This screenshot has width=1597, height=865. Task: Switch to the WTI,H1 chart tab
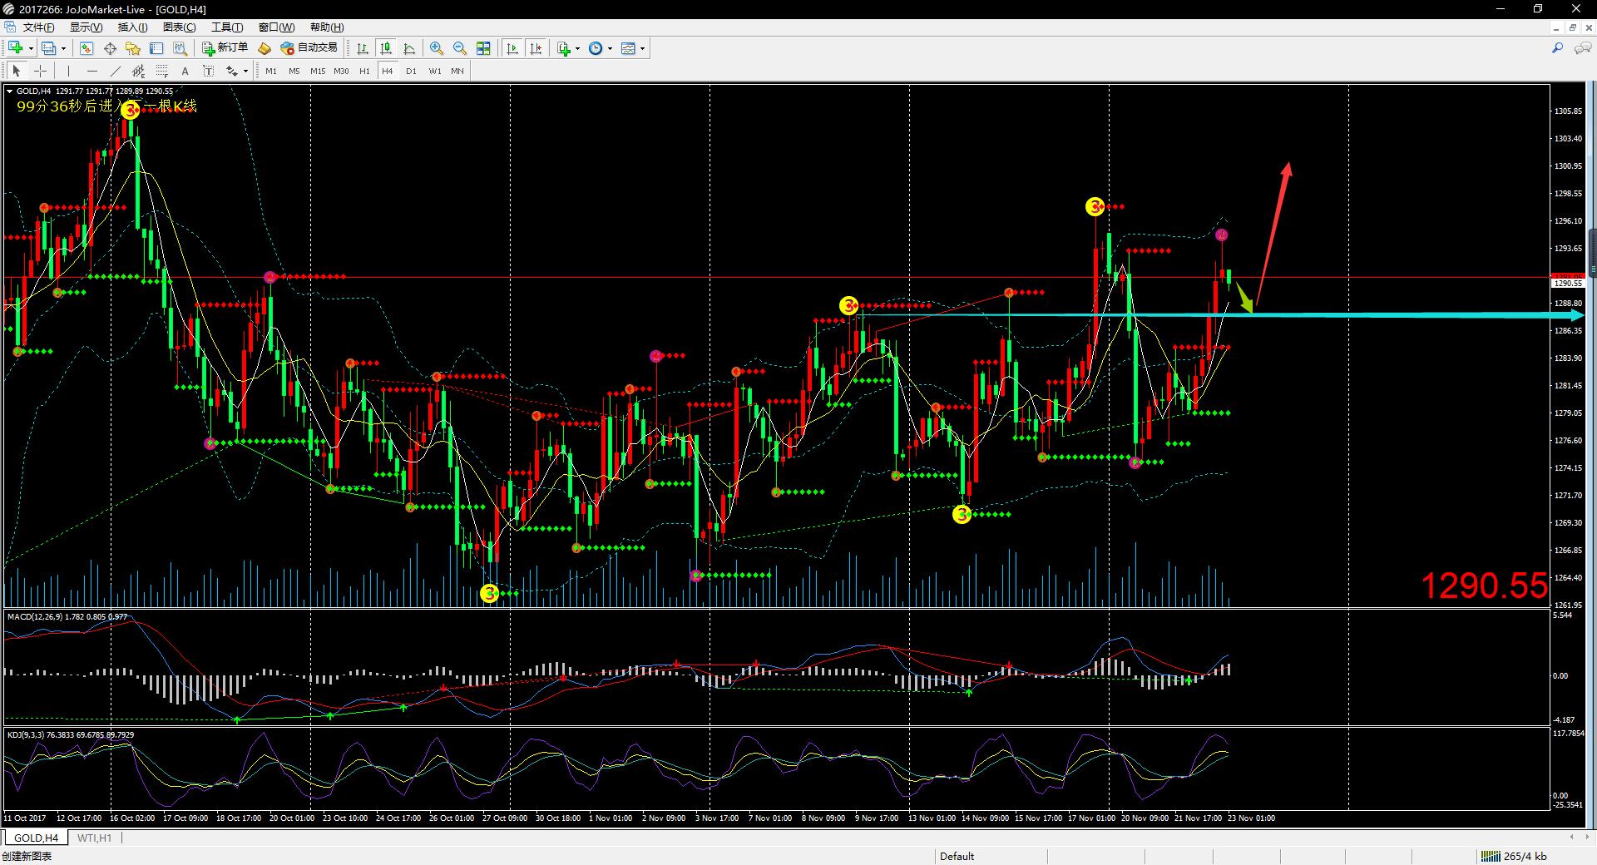[x=94, y=838]
